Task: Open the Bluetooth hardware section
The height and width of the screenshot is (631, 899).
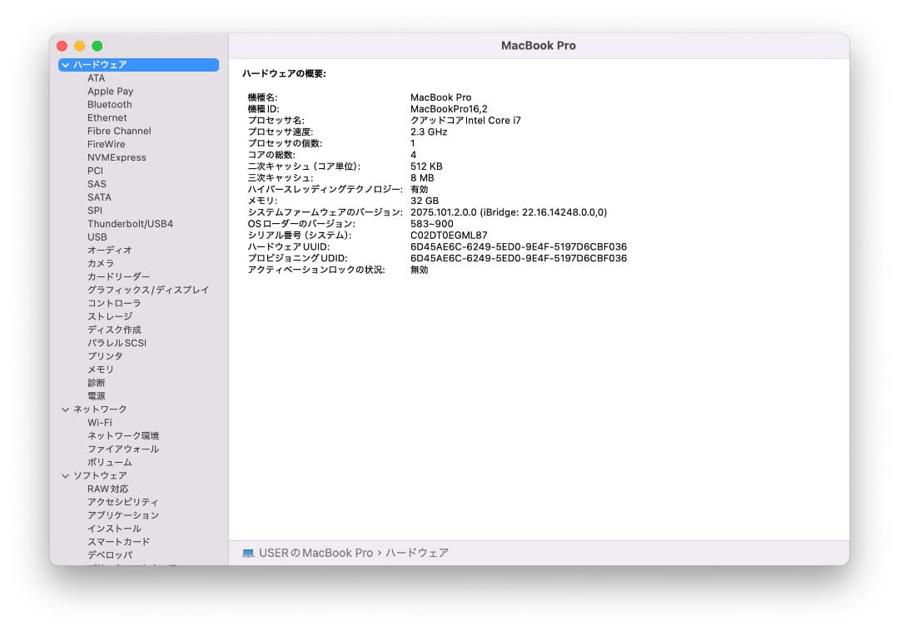Action: [x=108, y=104]
